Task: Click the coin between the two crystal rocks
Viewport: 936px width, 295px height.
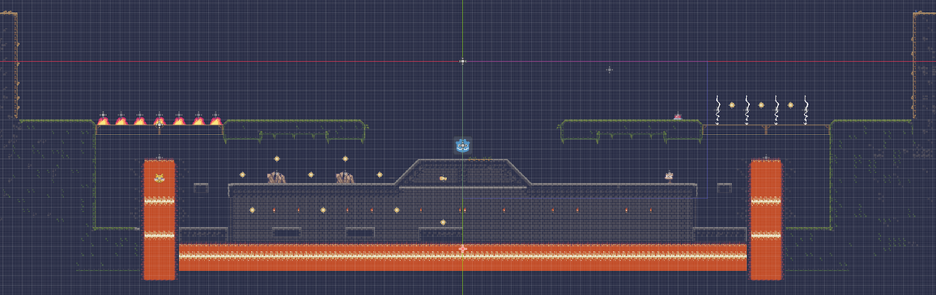Action: click(x=311, y=175)
